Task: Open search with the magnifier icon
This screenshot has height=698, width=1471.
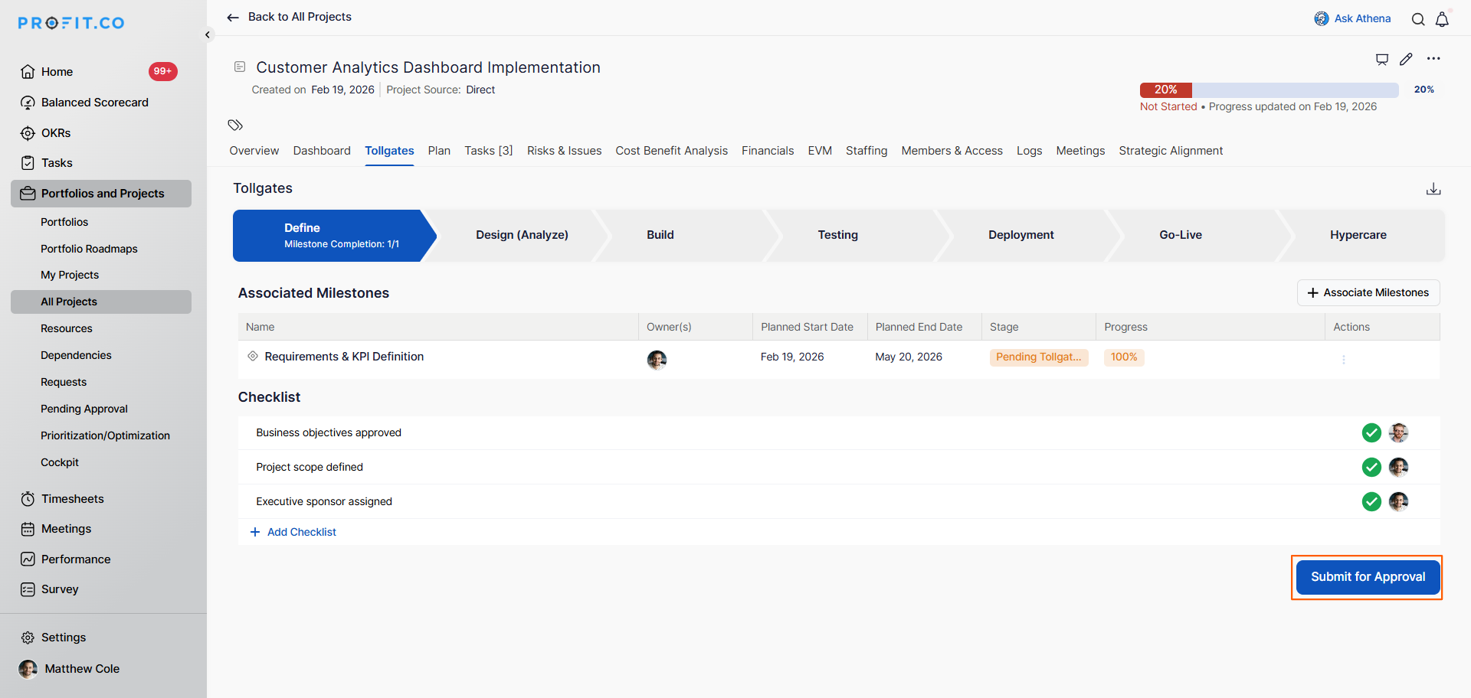Action: pyautogui.click(x=1418, y=19)
